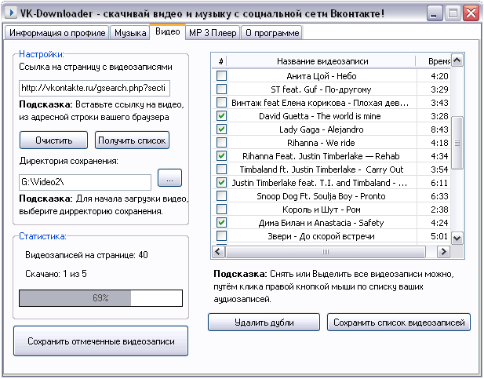Click the list's up scroll arrow
Viewport: 484px width, 379px height.
[457, 60]
